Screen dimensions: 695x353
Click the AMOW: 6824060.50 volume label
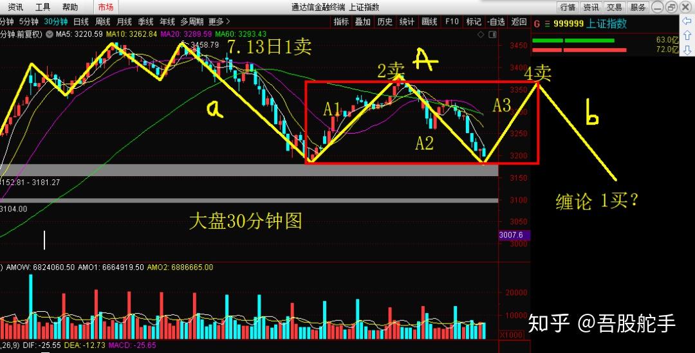coord(40,267)
